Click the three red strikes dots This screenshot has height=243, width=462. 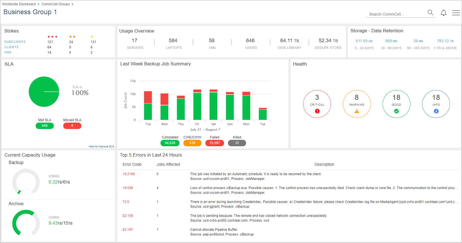(52, 37)
